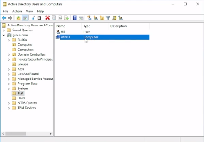
Task: Click the Refresh toolbar icon
Action: [x=60, y=18]
